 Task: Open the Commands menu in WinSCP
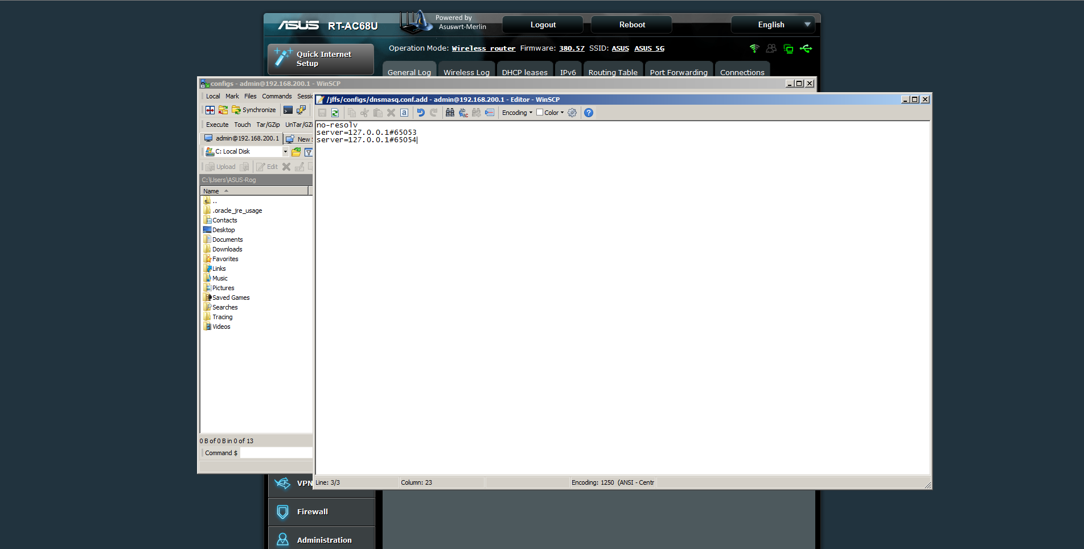point(277,96)
